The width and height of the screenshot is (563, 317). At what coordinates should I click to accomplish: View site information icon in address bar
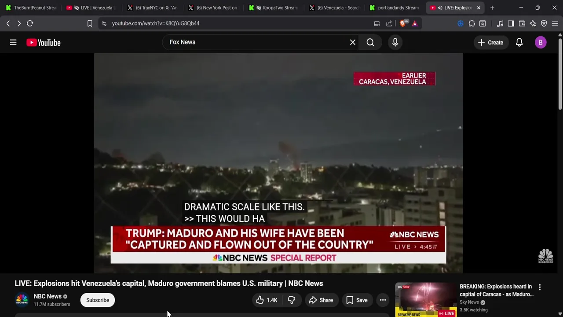pos(104,23)
